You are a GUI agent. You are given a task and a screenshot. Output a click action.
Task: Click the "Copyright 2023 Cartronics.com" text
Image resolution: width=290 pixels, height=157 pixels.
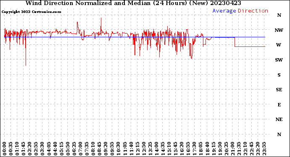click(31, 12)
